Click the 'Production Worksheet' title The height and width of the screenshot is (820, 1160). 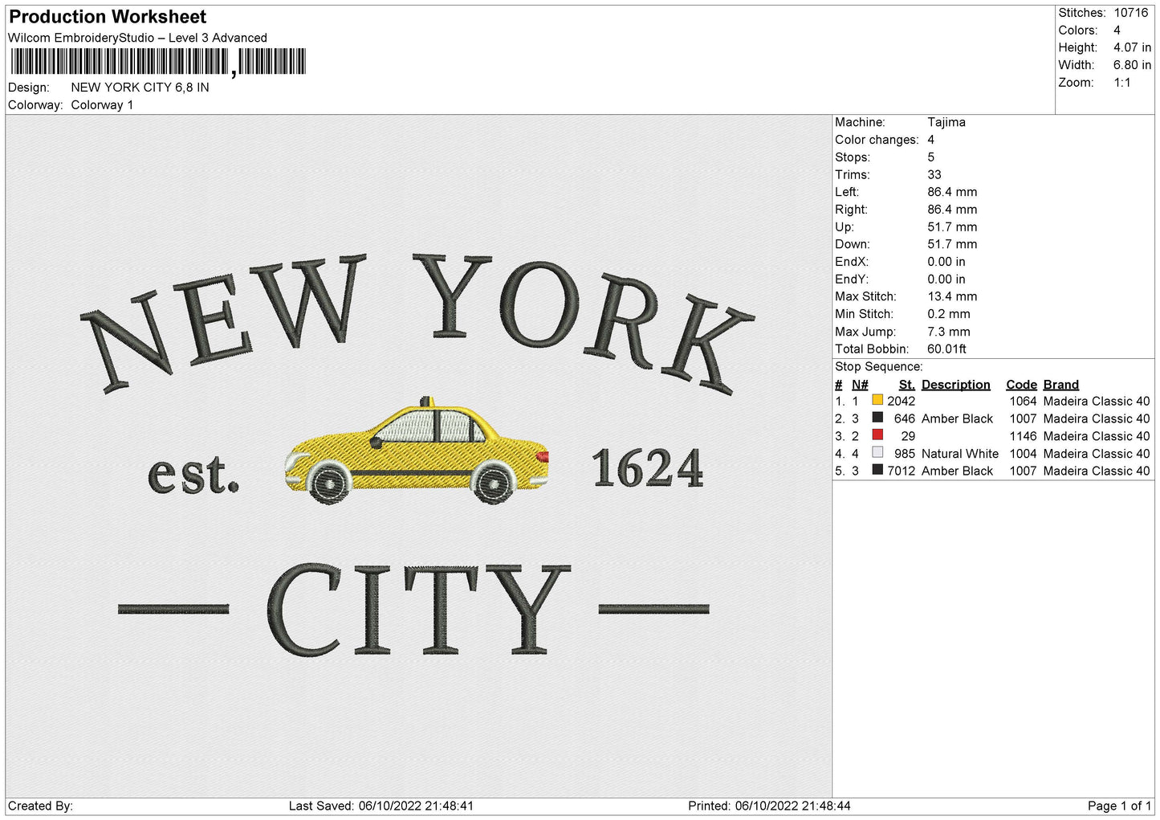coord(108,17)
